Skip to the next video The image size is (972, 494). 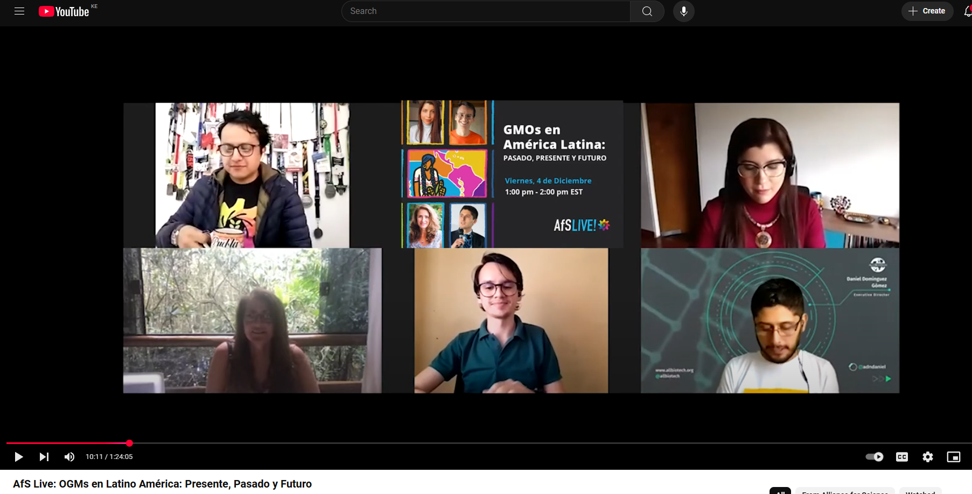pos(44,457)
